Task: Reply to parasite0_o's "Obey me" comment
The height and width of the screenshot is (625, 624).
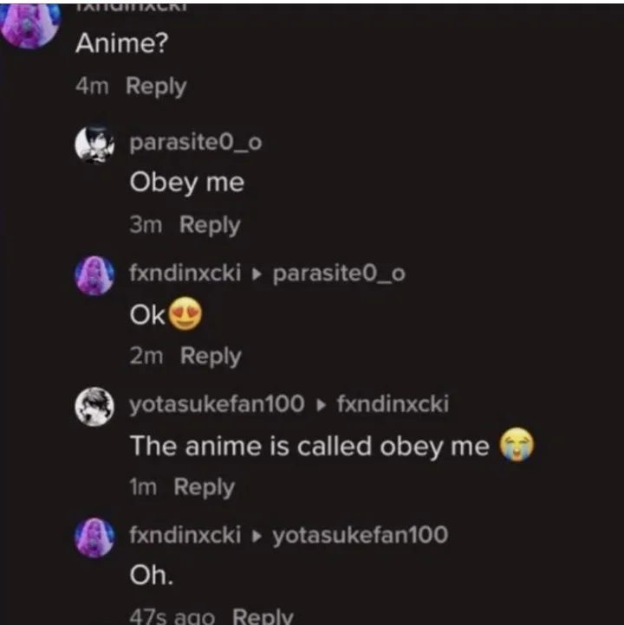Action: (x=210, y=225)
